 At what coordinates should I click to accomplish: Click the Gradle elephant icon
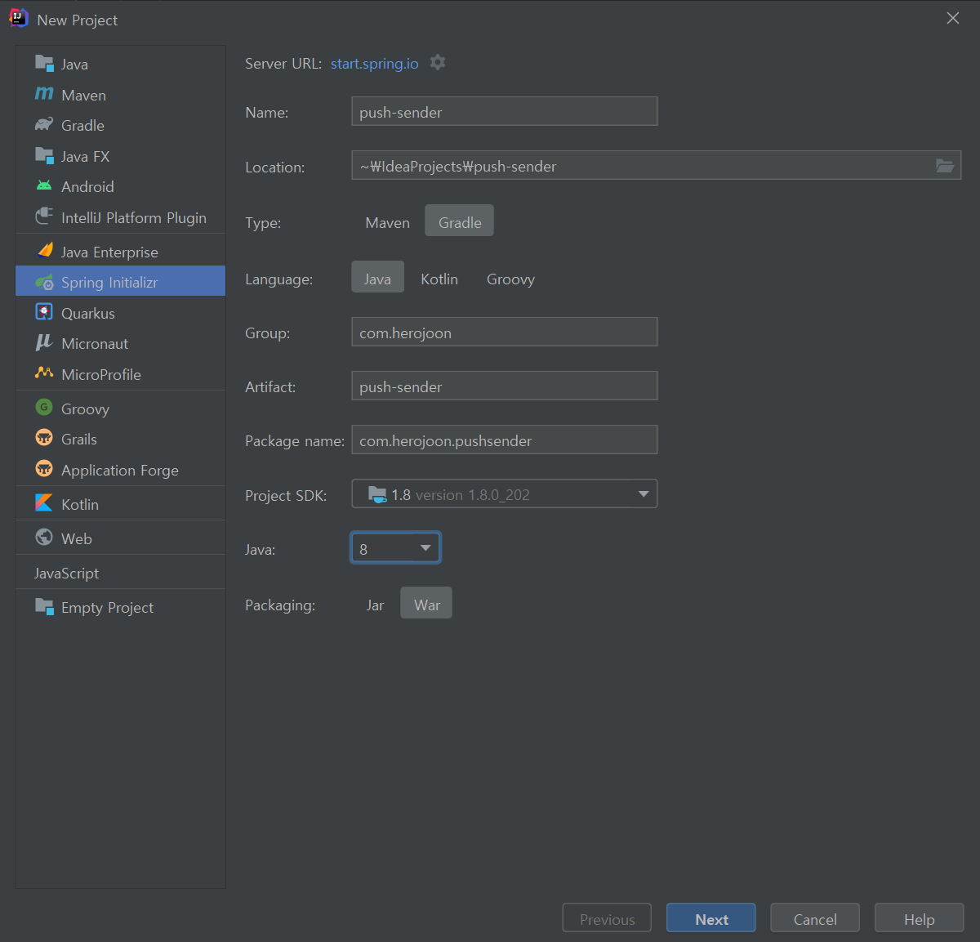tap(44, 124)
